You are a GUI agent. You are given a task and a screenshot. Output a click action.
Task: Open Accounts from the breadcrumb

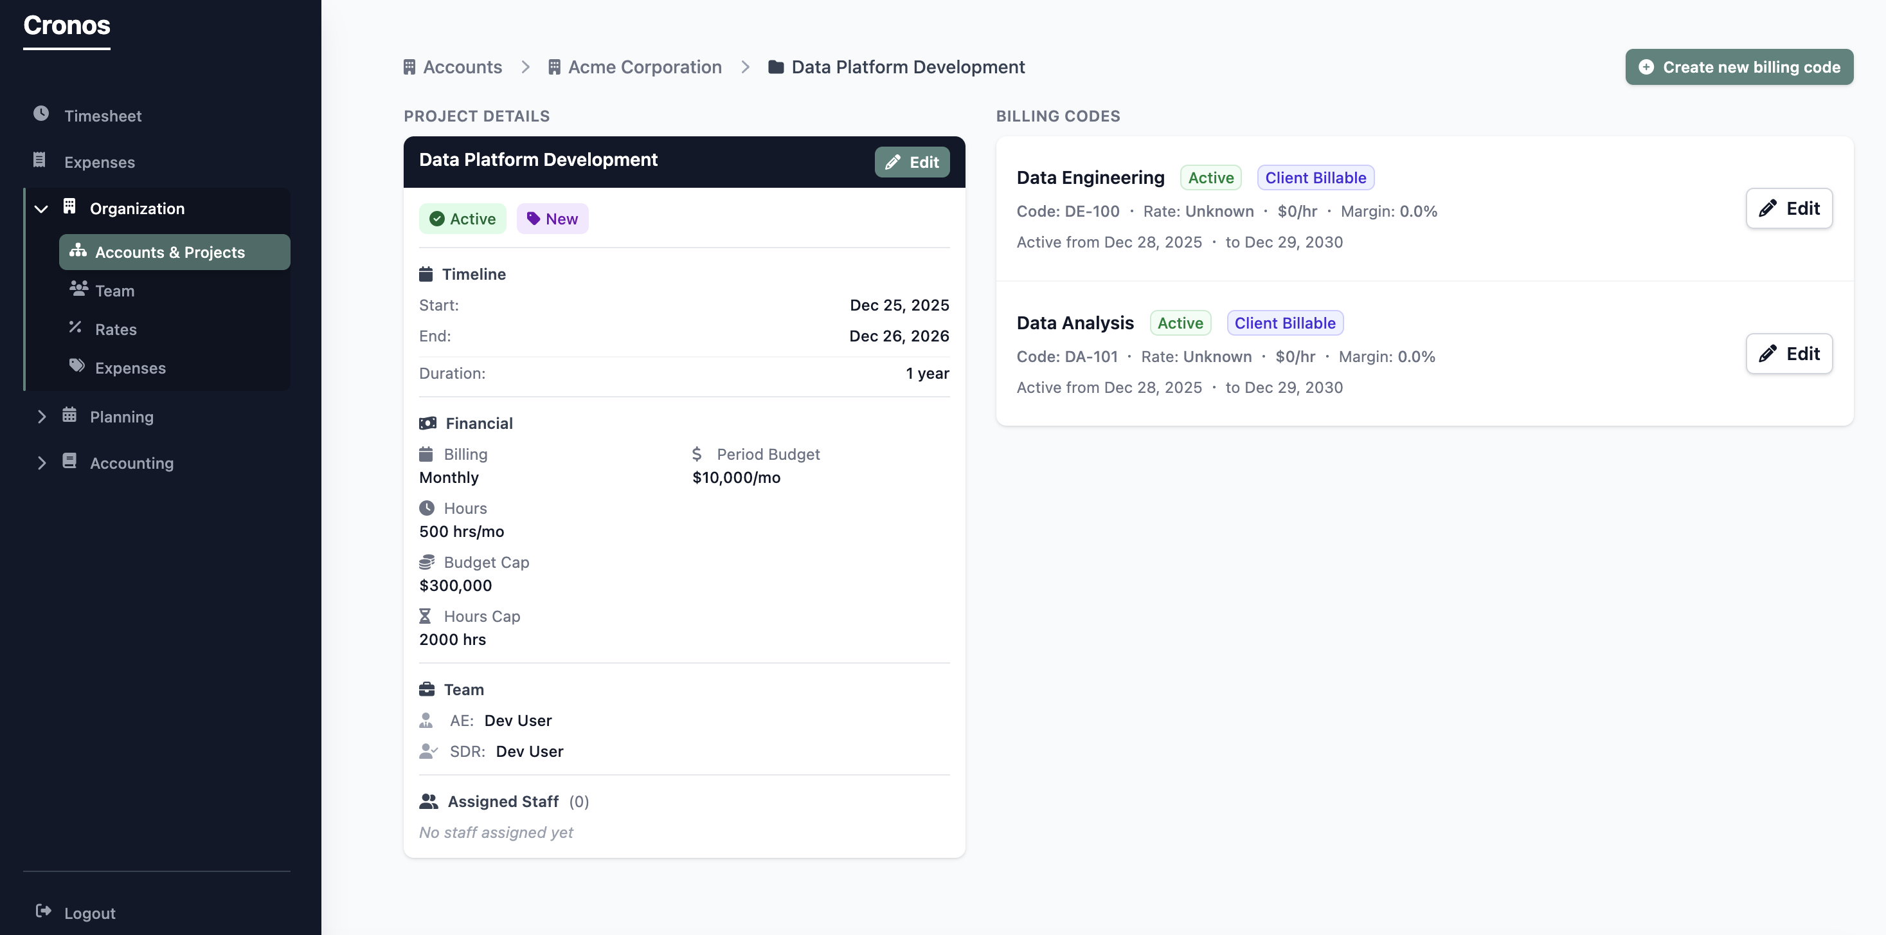(x=462, y=67)
